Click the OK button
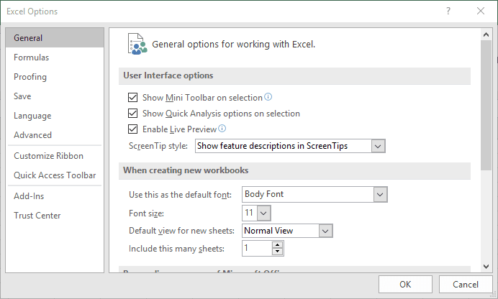The width and height of the screenshot is (498, 299). pos(405,284)
